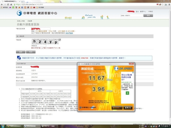
Task: Open the Facebook bookmark
Action: (x=22, y=7)
